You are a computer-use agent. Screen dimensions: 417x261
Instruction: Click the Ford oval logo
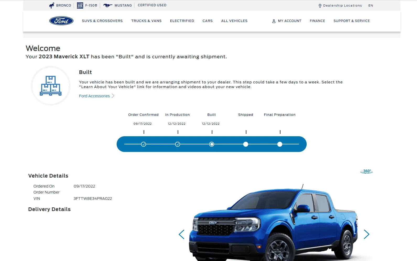[61, 21]
